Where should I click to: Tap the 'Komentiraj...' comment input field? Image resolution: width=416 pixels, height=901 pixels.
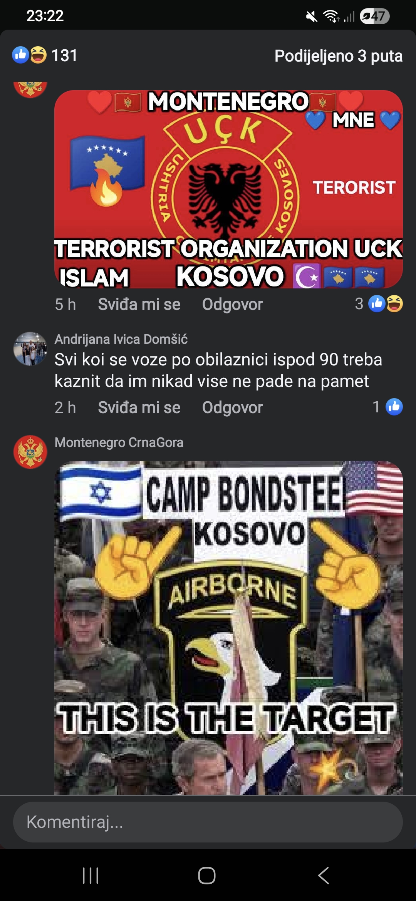coord(208,822)
